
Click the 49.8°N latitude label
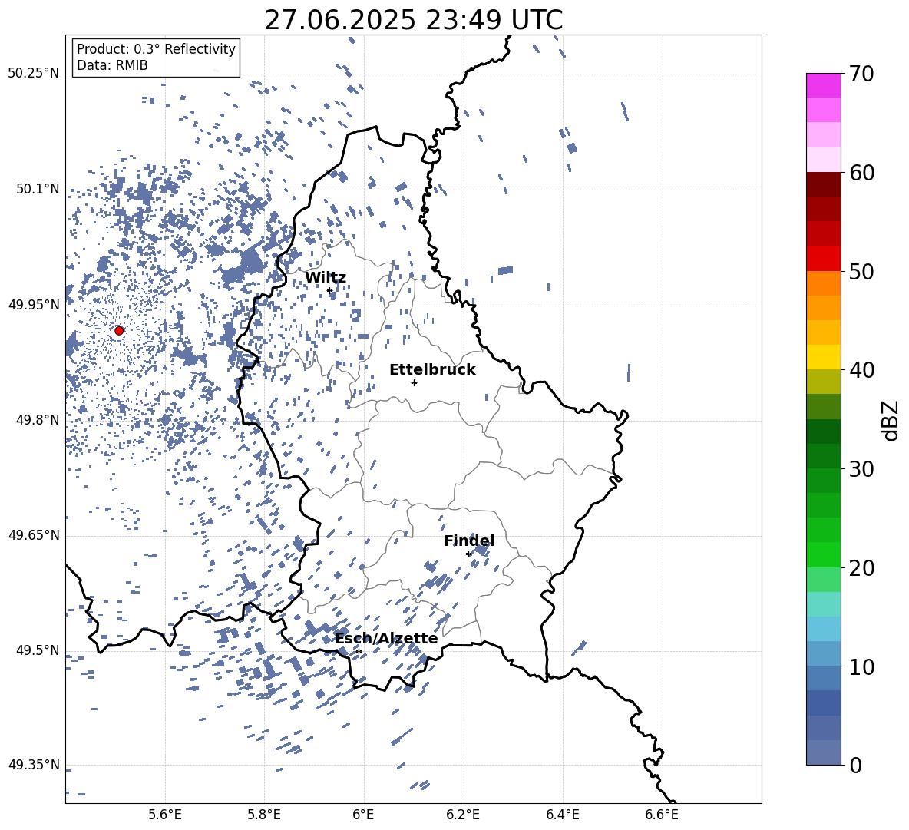[x=38, y=420]
